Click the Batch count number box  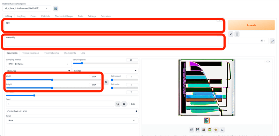pos(132,77)
